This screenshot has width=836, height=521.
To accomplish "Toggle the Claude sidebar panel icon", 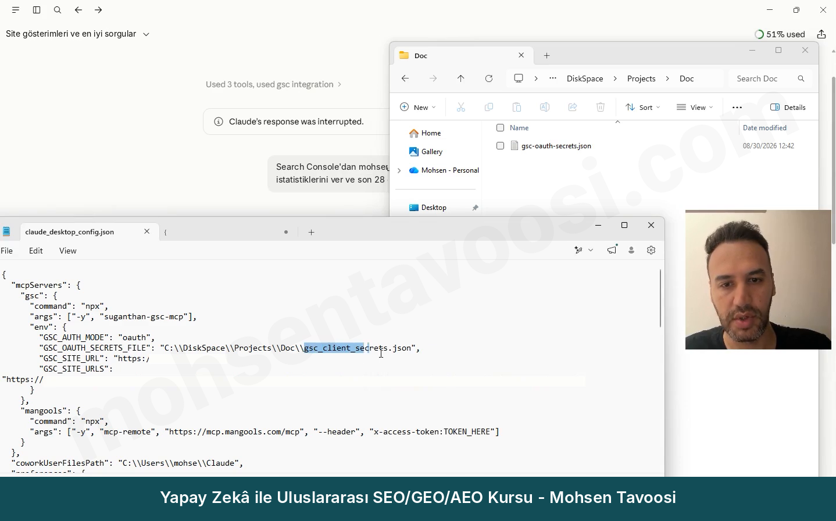I will [x=37, y=10].
